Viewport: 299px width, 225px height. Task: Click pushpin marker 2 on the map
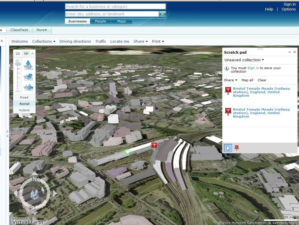(154, 145)
